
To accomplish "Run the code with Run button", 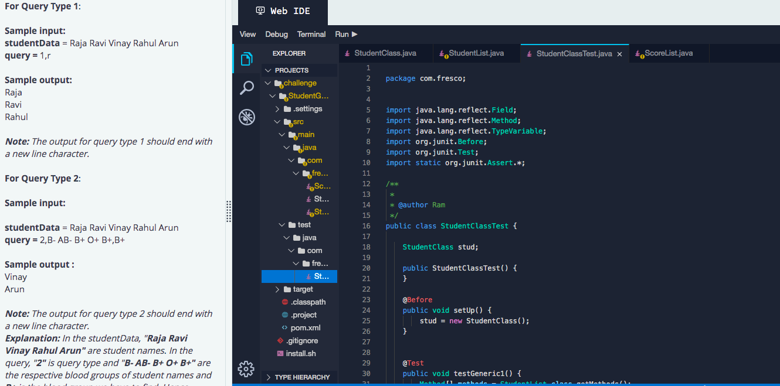I will [x=347, y=34].
